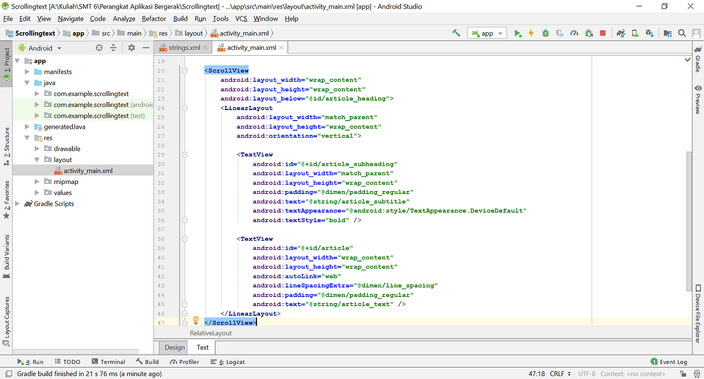Viewport: 704px width, 379px height.
Task: Profile the app with the Profiler icon
Action: pyautogui.click(x=575, y=32)
